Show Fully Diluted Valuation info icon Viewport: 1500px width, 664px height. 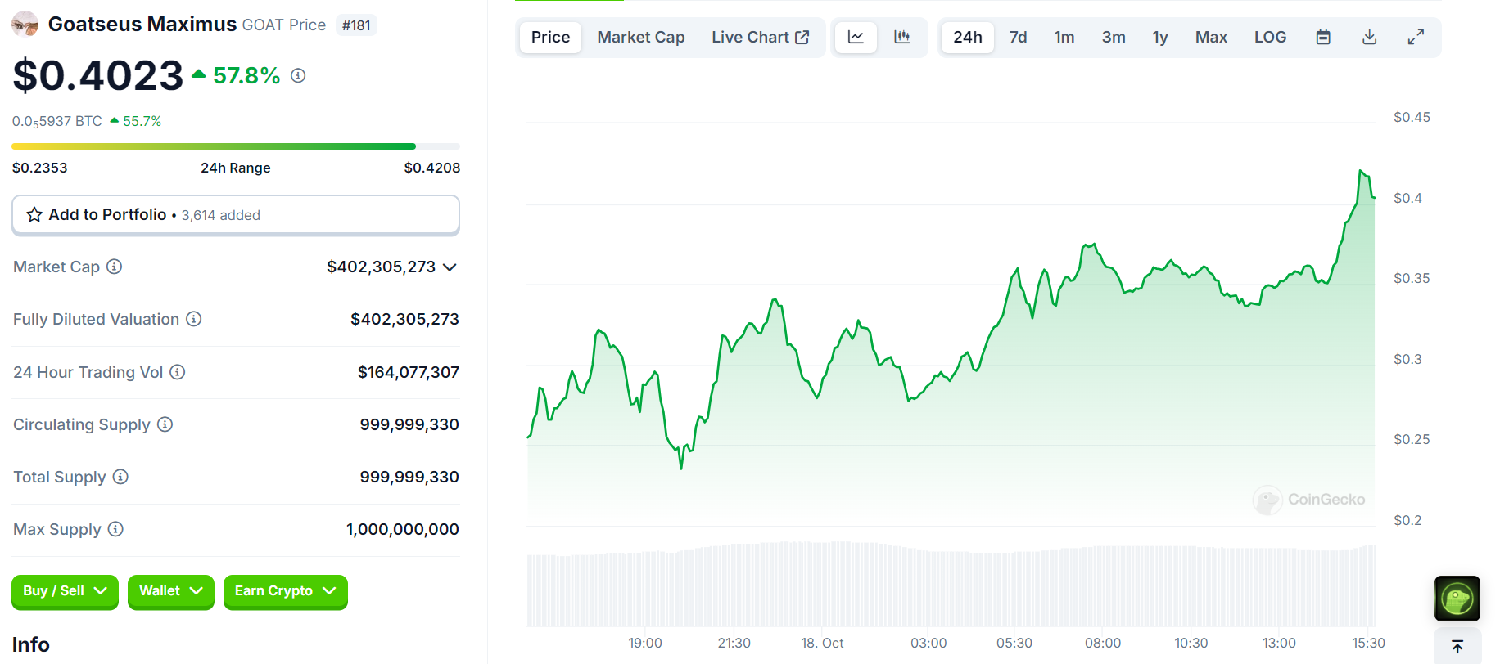point(194,319)
